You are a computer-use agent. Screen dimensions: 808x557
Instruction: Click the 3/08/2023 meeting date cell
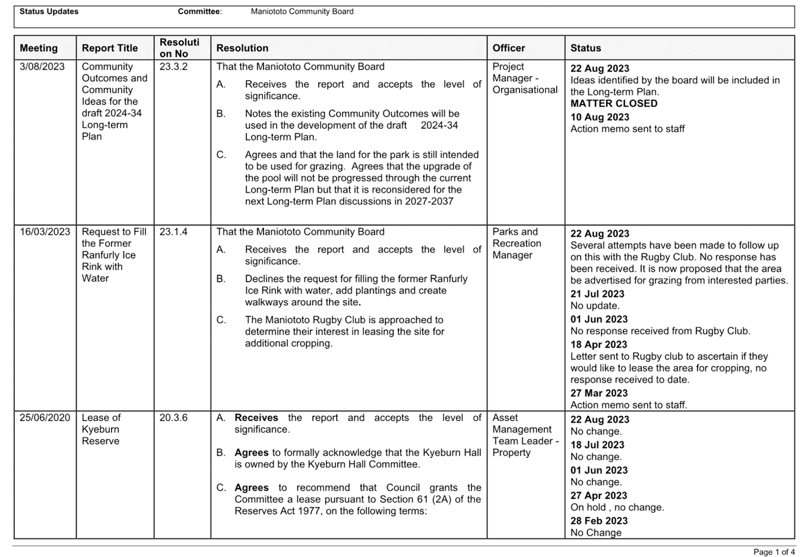[42, 66]
